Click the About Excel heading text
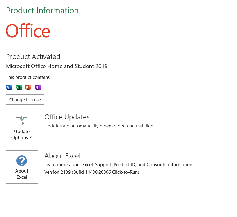 (x=62, y=156)
